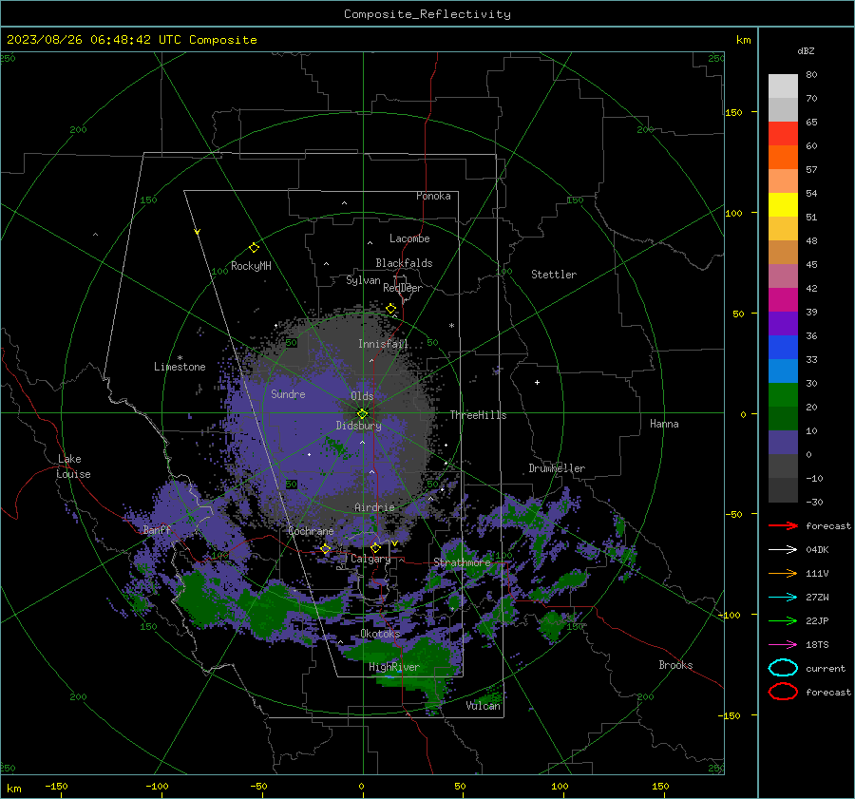The image size is (855, 799).
Task: Select the yellow 54 dBZ color swatch
Action: pyautogui.click(x=783, y=204)
